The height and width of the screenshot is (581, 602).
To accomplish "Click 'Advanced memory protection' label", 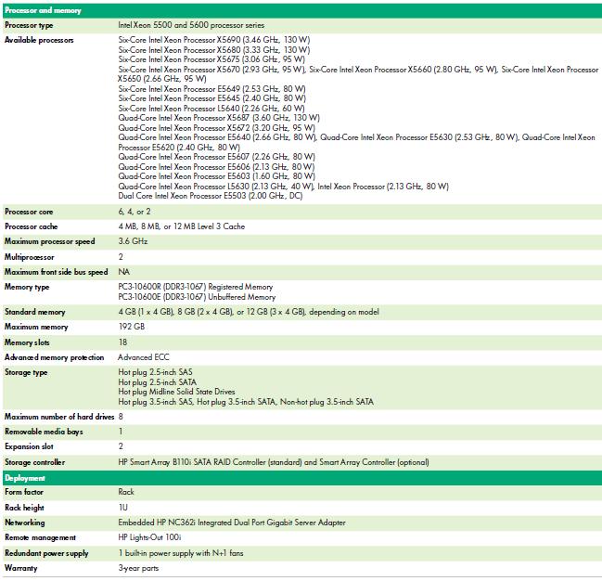I will tap(54, 357).
